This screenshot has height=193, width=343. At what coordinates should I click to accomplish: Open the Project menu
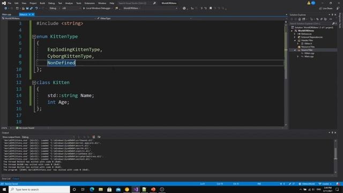coord(33,3)
